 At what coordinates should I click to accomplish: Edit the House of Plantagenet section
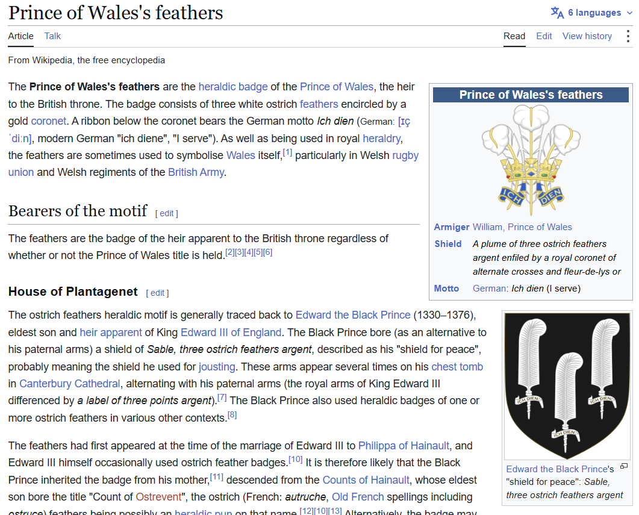coord(157,293)
